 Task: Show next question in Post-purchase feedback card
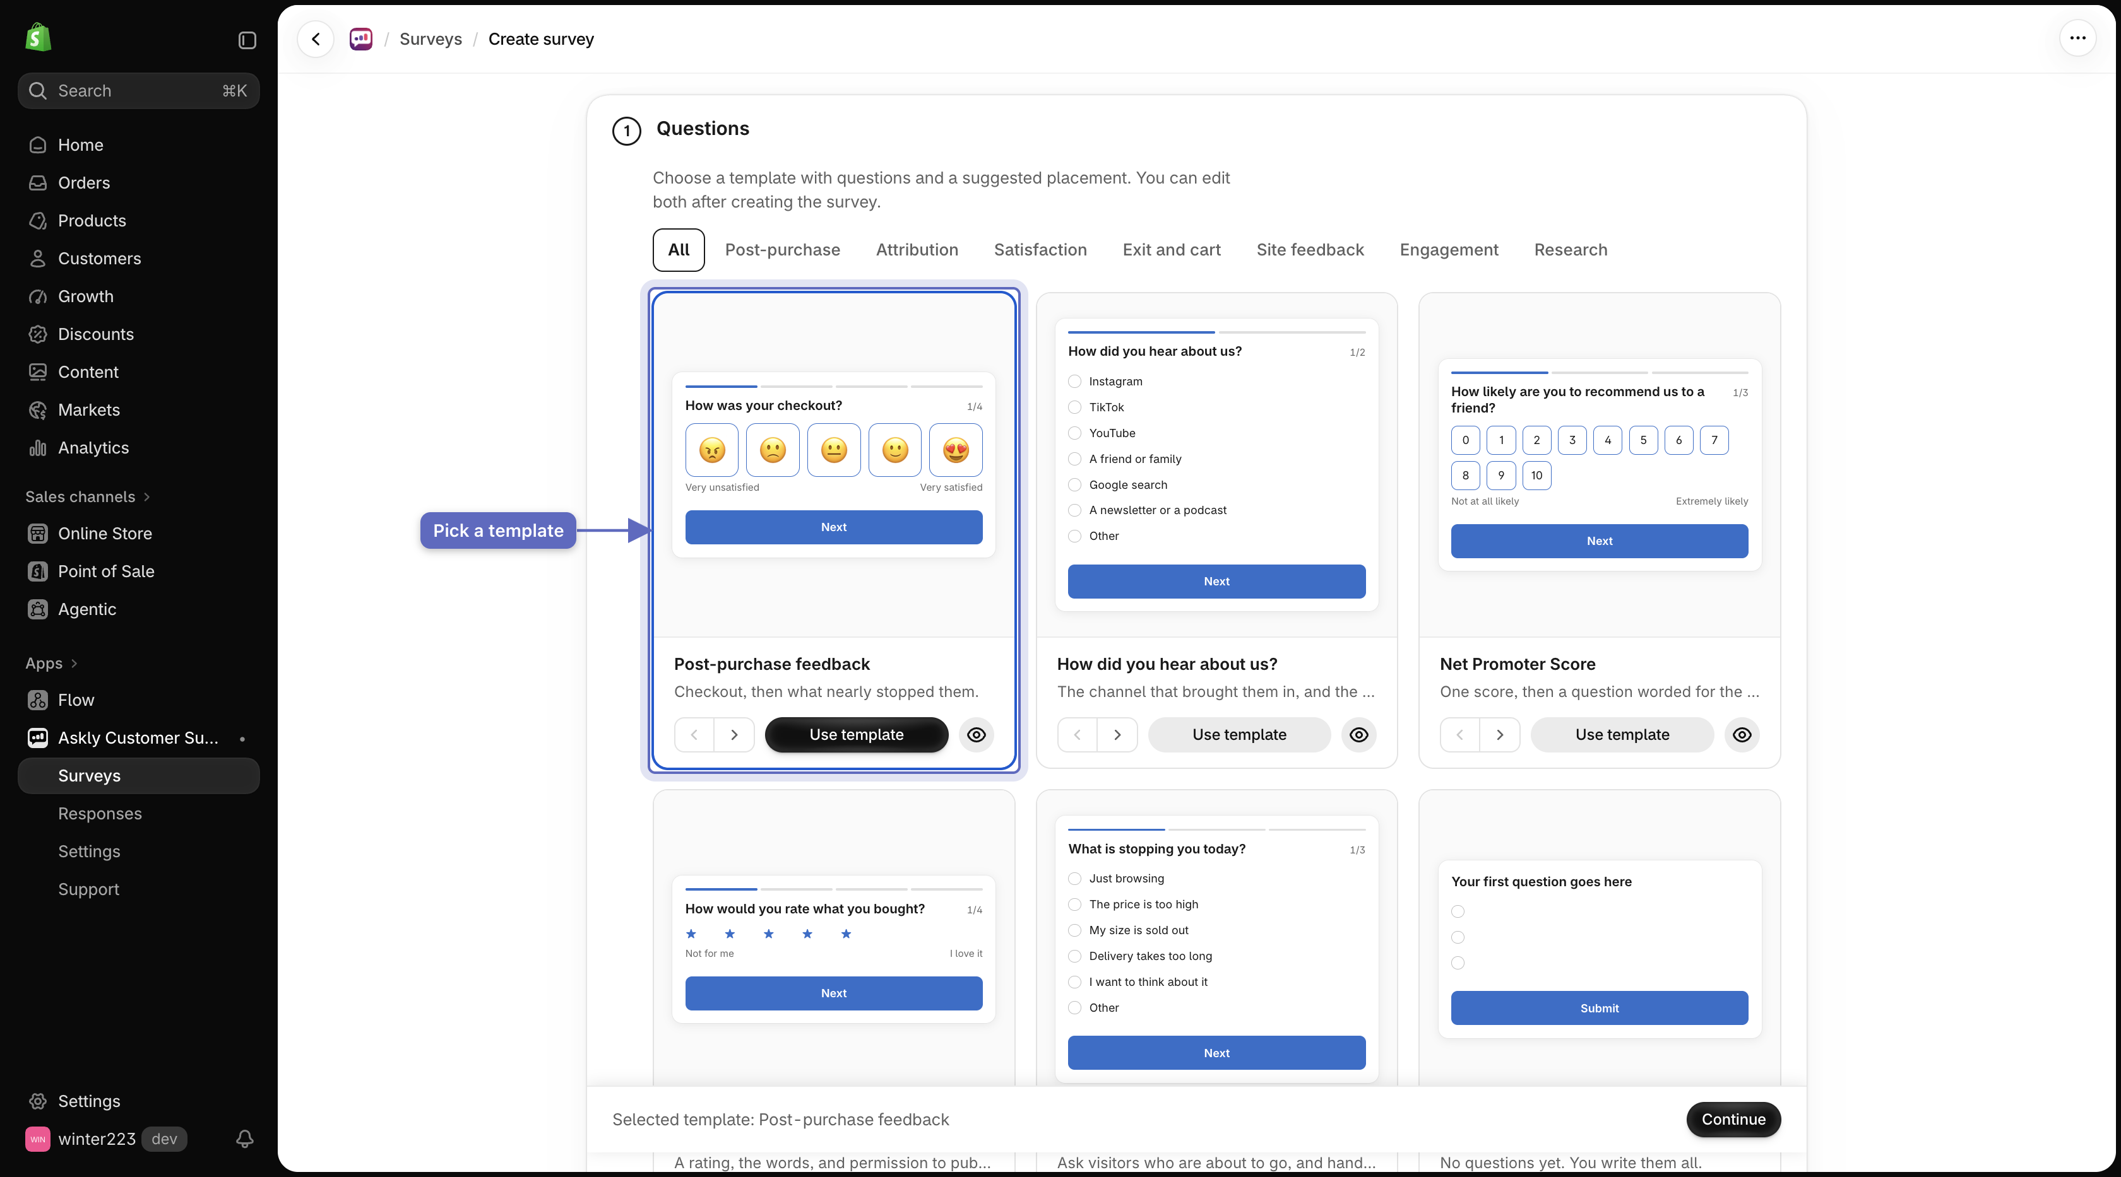pyautogui.click(x=734, y=734)
